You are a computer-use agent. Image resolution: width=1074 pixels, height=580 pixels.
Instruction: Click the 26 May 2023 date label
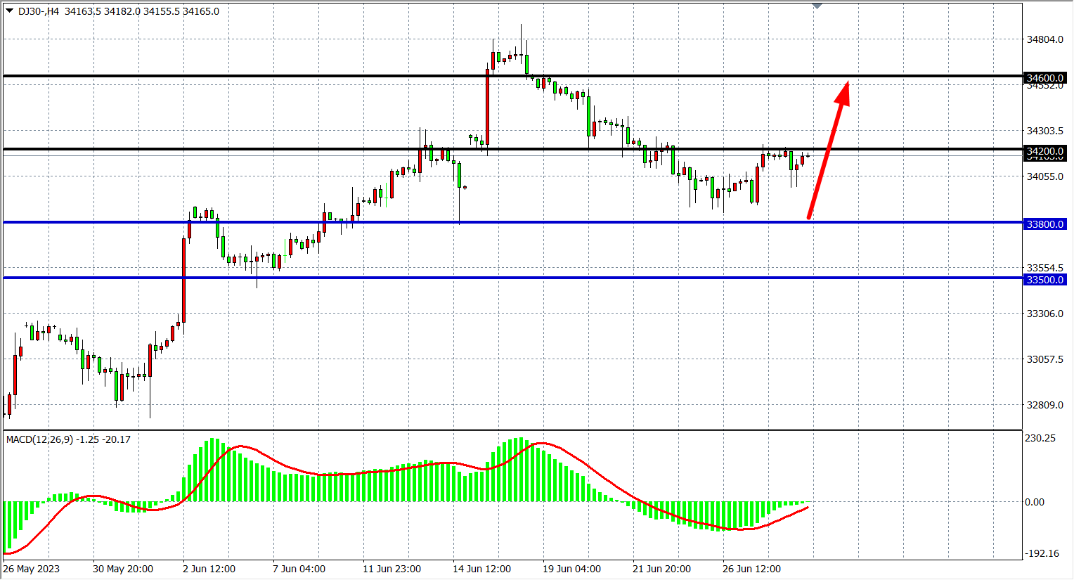coord(32,569)
